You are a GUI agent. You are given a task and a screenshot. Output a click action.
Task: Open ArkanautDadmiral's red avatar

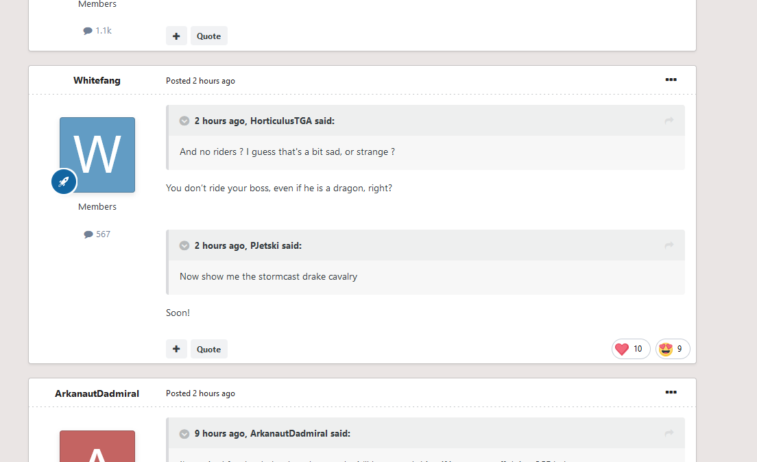coord(97,446)
